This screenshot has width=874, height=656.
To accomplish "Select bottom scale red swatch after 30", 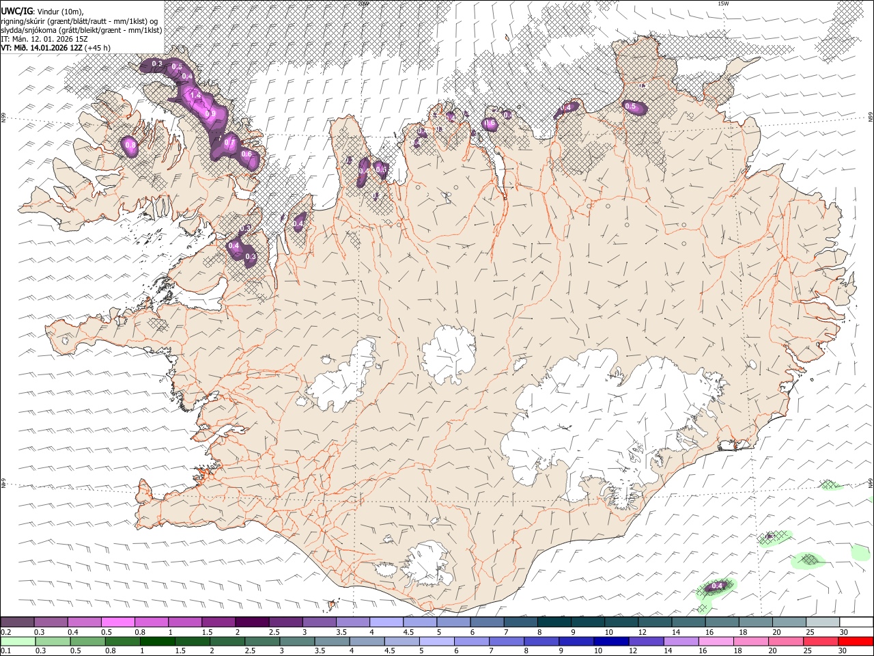I will pos(855,641).
